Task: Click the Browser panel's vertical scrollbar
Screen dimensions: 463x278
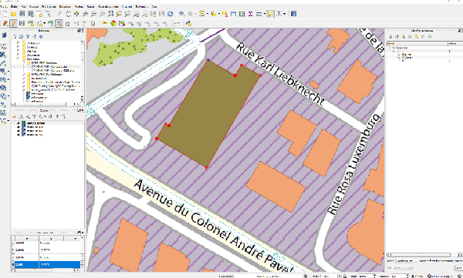Action: 82,71
